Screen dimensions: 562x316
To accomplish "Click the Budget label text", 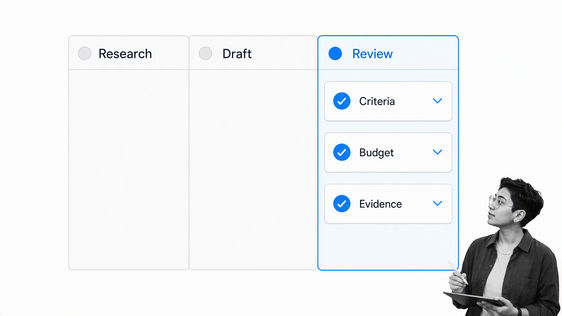I will click(376, 153).
